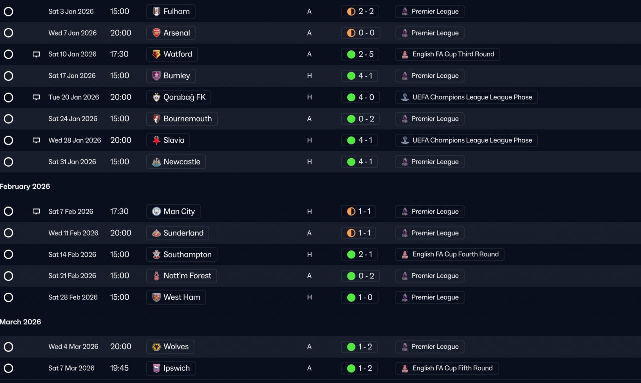Open Premier League tag on Burnley row
The image size is (641, 383).
[x=430, y=76]
